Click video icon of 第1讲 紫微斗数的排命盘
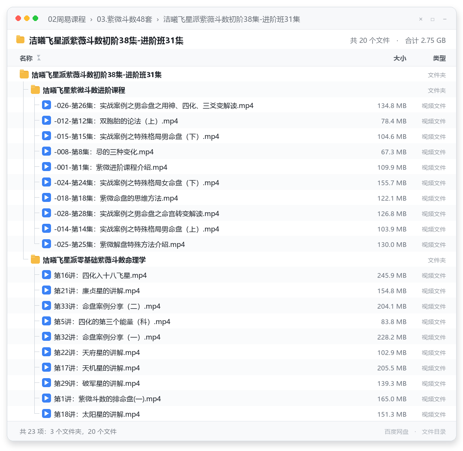463x451 pixels. click(x=46, y=398)
